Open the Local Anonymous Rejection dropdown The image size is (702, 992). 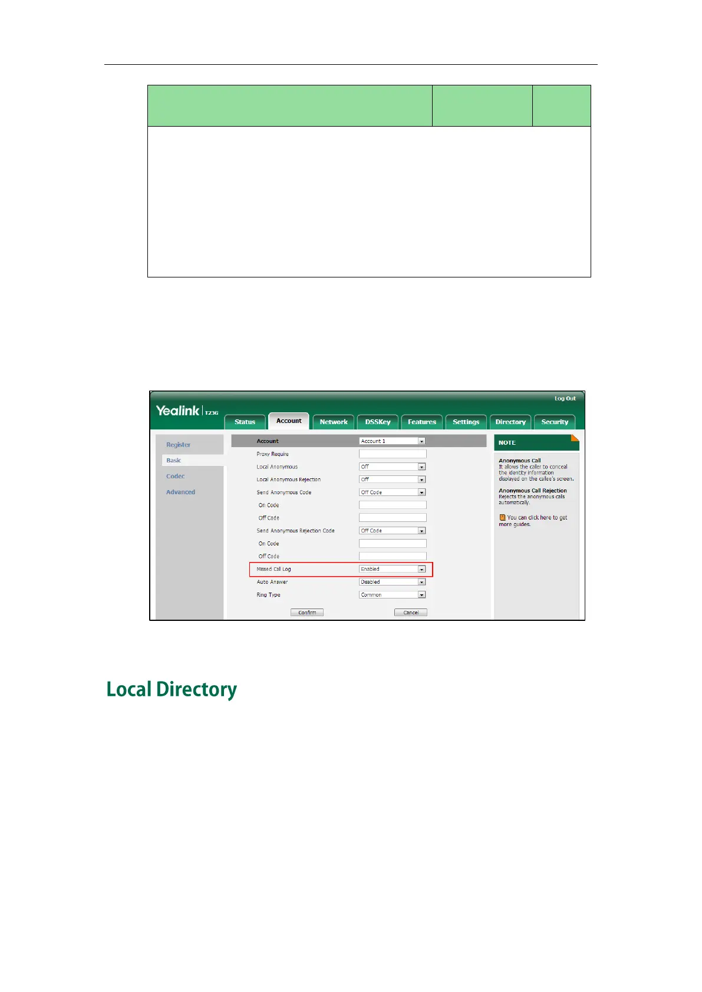click(x=392, y=480)
